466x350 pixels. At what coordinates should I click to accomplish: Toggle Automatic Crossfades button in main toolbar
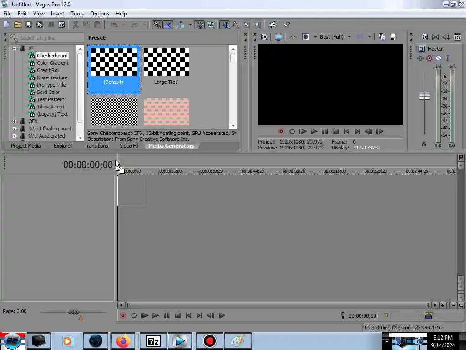point(168,25)
